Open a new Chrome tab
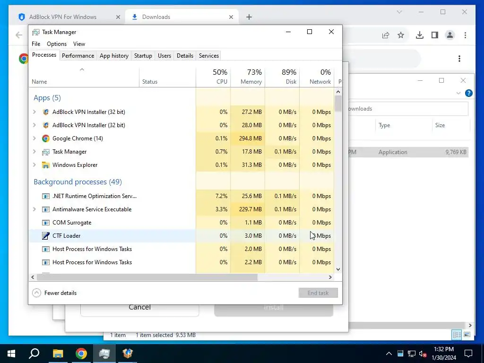This screenshot has height=363, width=484. pyautogui.click(x=249, y=17)
